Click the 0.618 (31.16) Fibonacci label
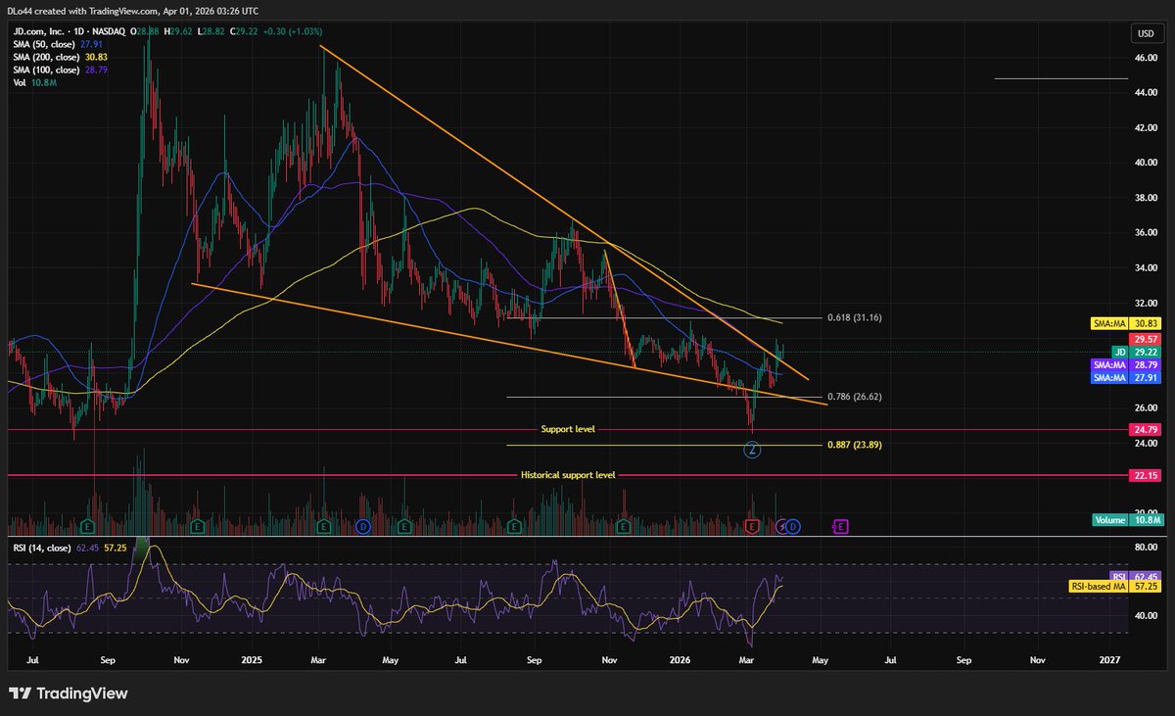 click(x=856, y=317)
